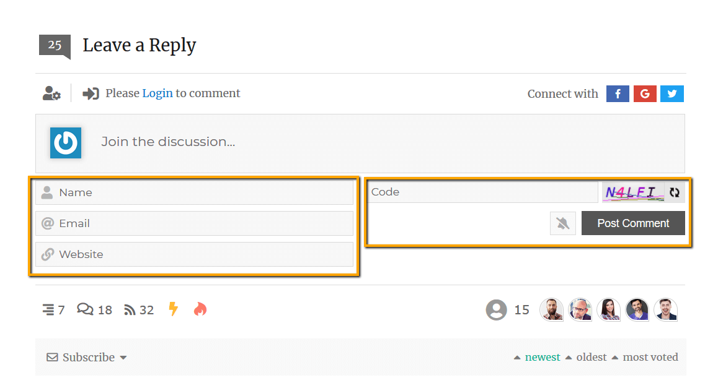Click the flame hottest thread icon

point(200,309)
